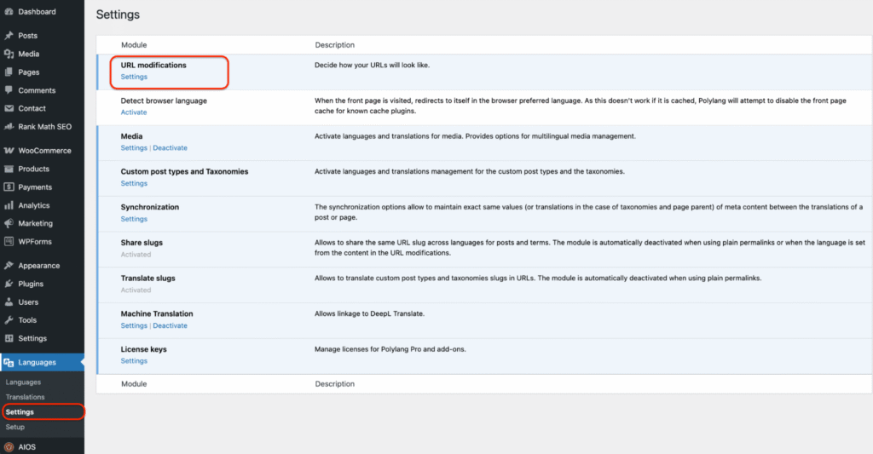Click the Analytics bar chart icon
The height and width of the screenshot is (454, 873).
(x=9, y=205)
